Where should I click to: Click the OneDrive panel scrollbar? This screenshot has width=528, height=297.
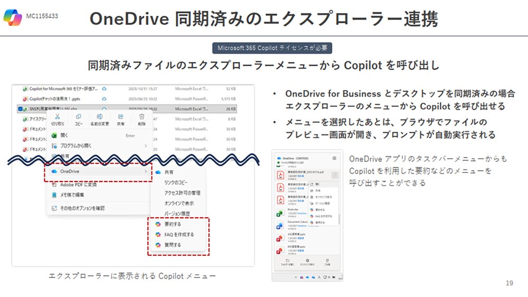pyautogui.click(x=339, y=219)
